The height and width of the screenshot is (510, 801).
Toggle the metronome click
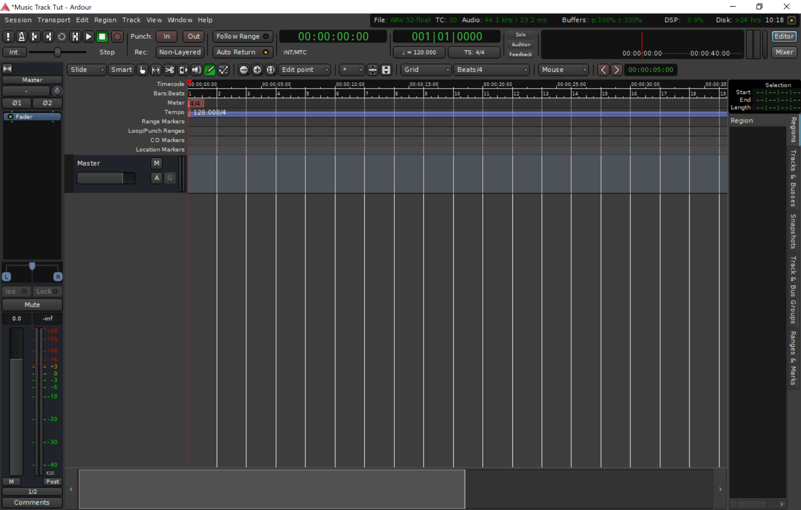pyautogui.click(x=21, y=36)
